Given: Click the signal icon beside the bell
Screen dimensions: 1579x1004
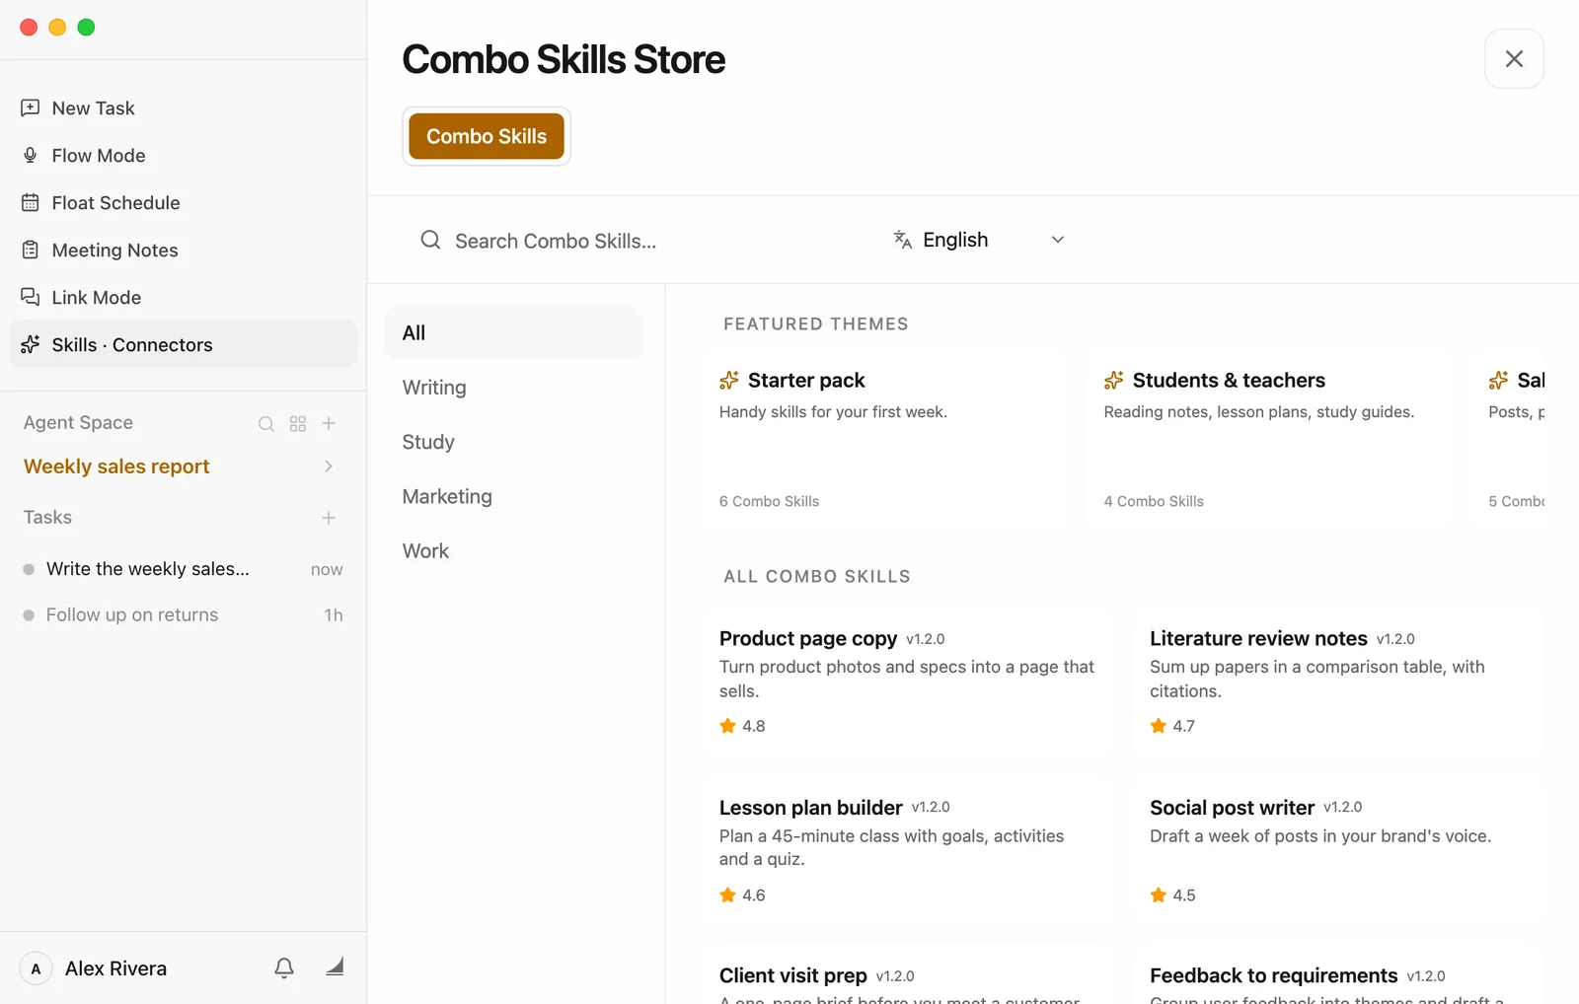Looking at the screenshot, I should (335, 967).
